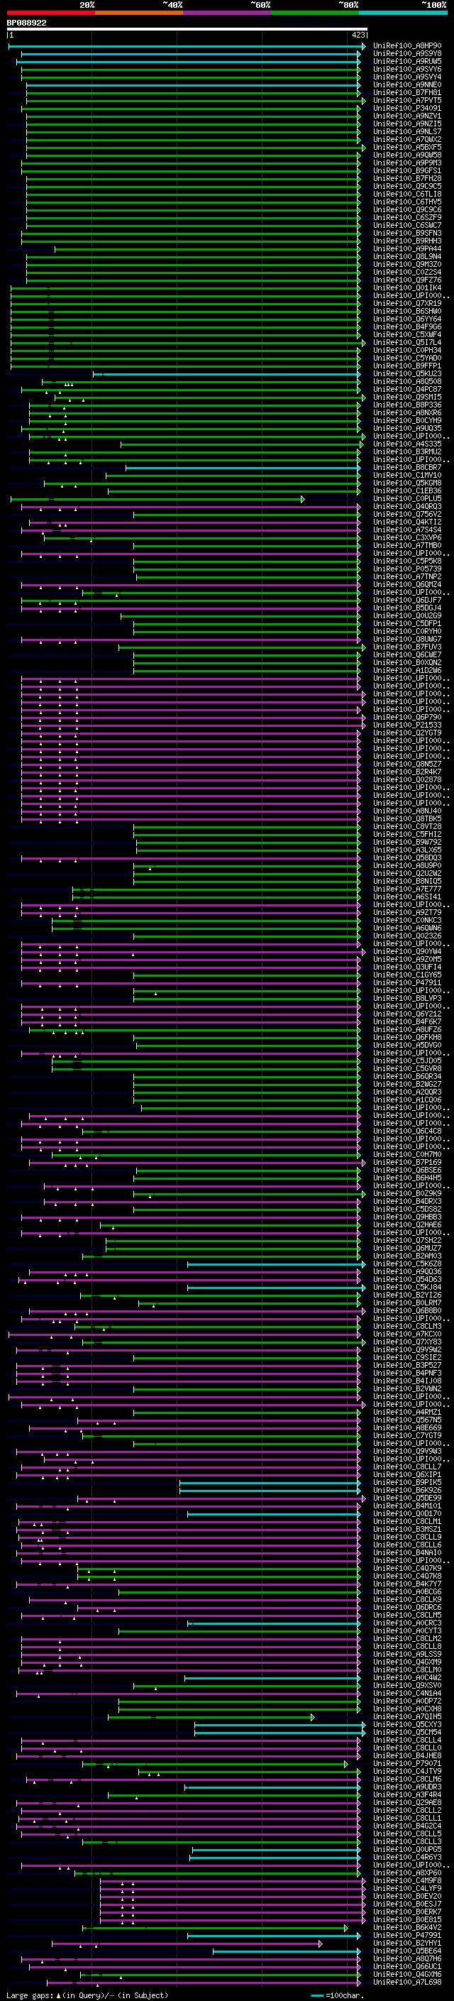Click the UniRef100_Q8L9N4 label
The width and height of the screenshot is (454, 2001).
point(406,256)
